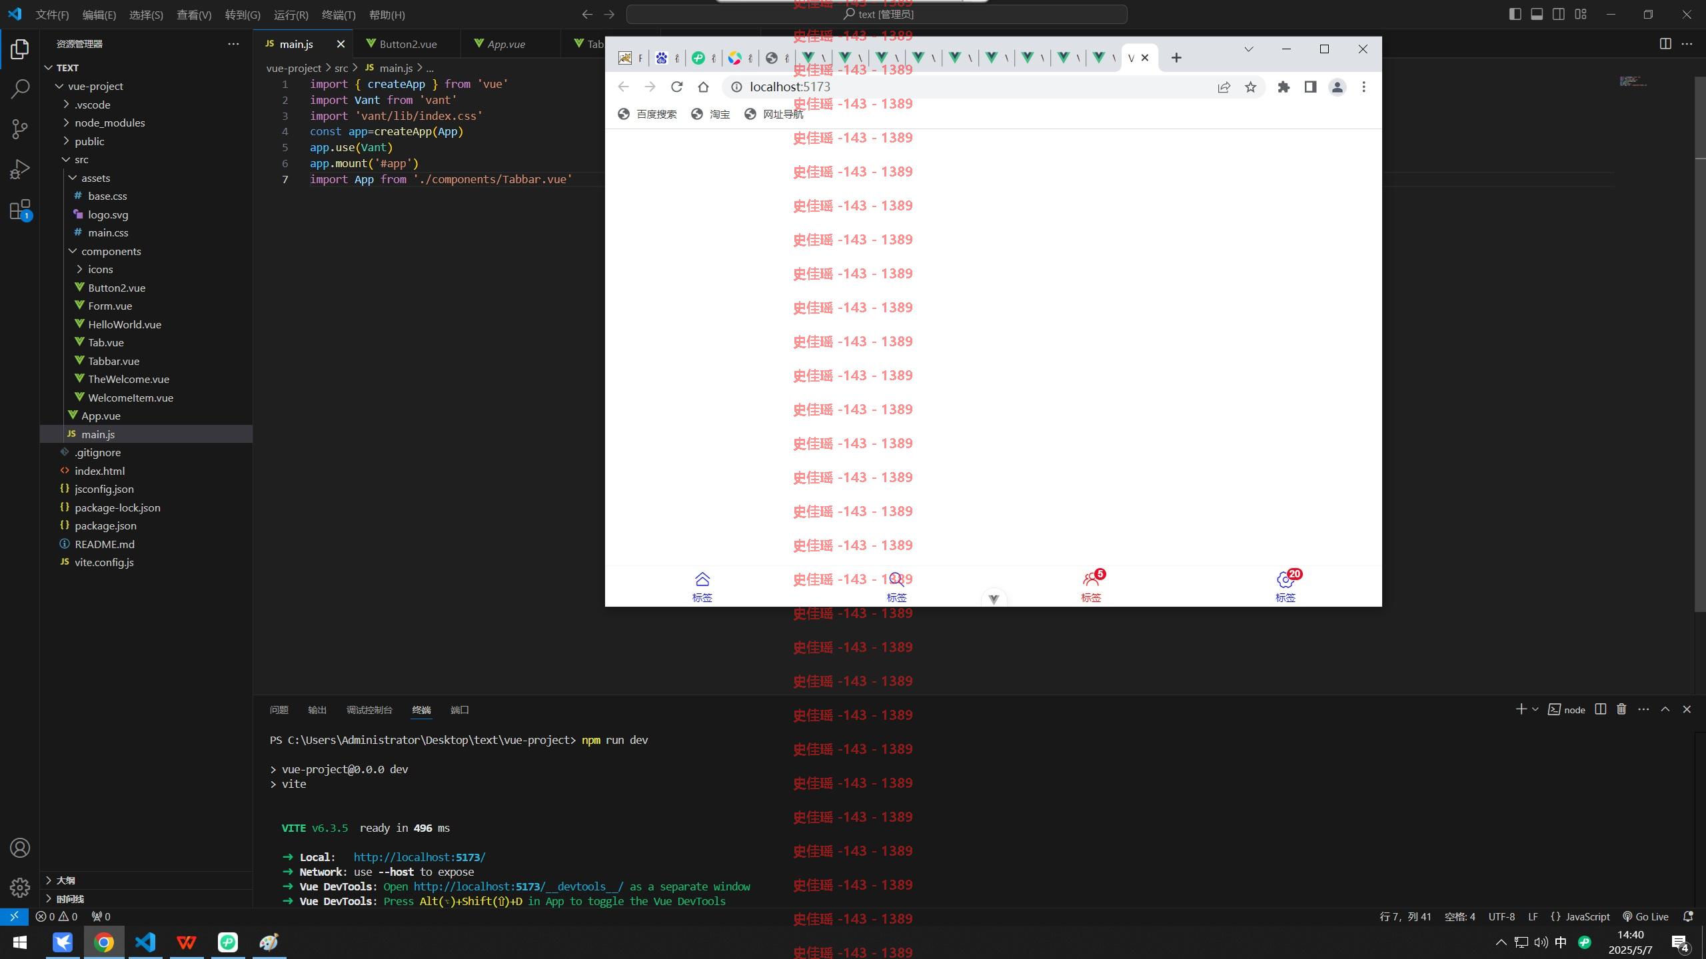Screen dimensions: 1706x959
Task: Toggle the bottom panel layout button
Action: point(1537,14)
